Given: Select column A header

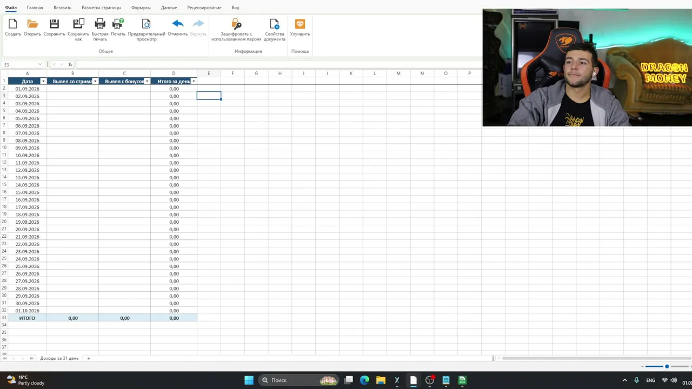Looking at the screenshot, I should 27,73.
